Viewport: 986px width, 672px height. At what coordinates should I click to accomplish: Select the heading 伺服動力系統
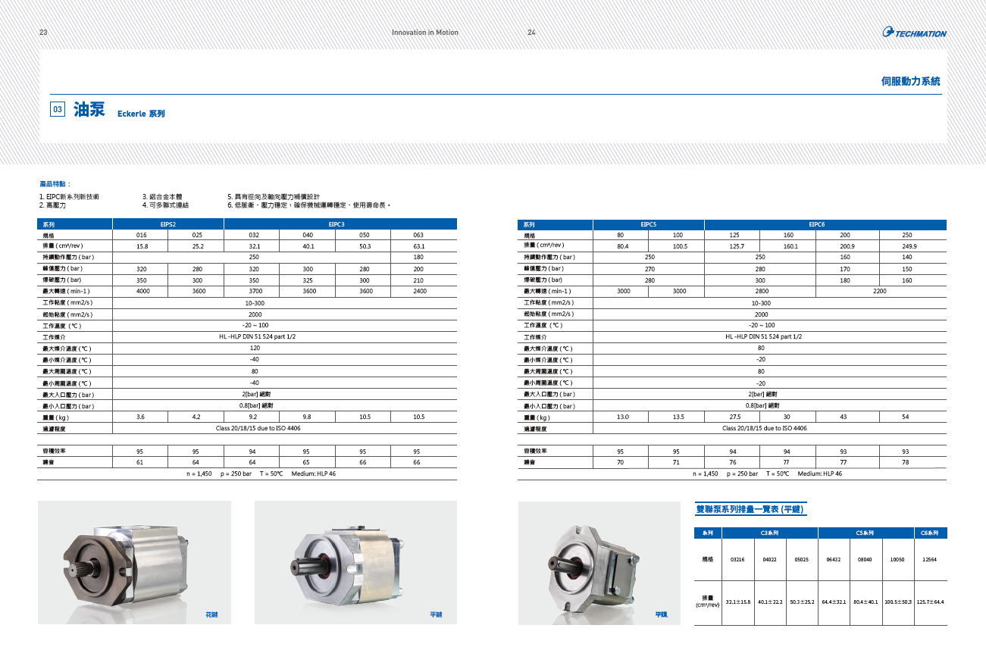pyautogui.click(x=912, y=80)
